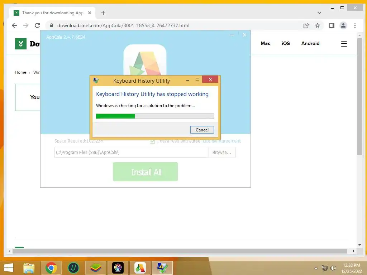This screenshot has width=367, height=275.
Task: Open Chrome three-dot menu
Action: (x=355, y=25)
